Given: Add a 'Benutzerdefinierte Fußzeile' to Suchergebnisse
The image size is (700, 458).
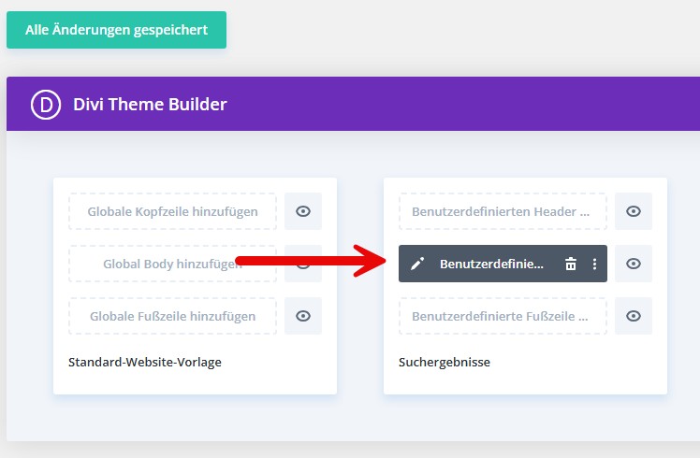Looking at the screenshot, I should click(503, 316).
